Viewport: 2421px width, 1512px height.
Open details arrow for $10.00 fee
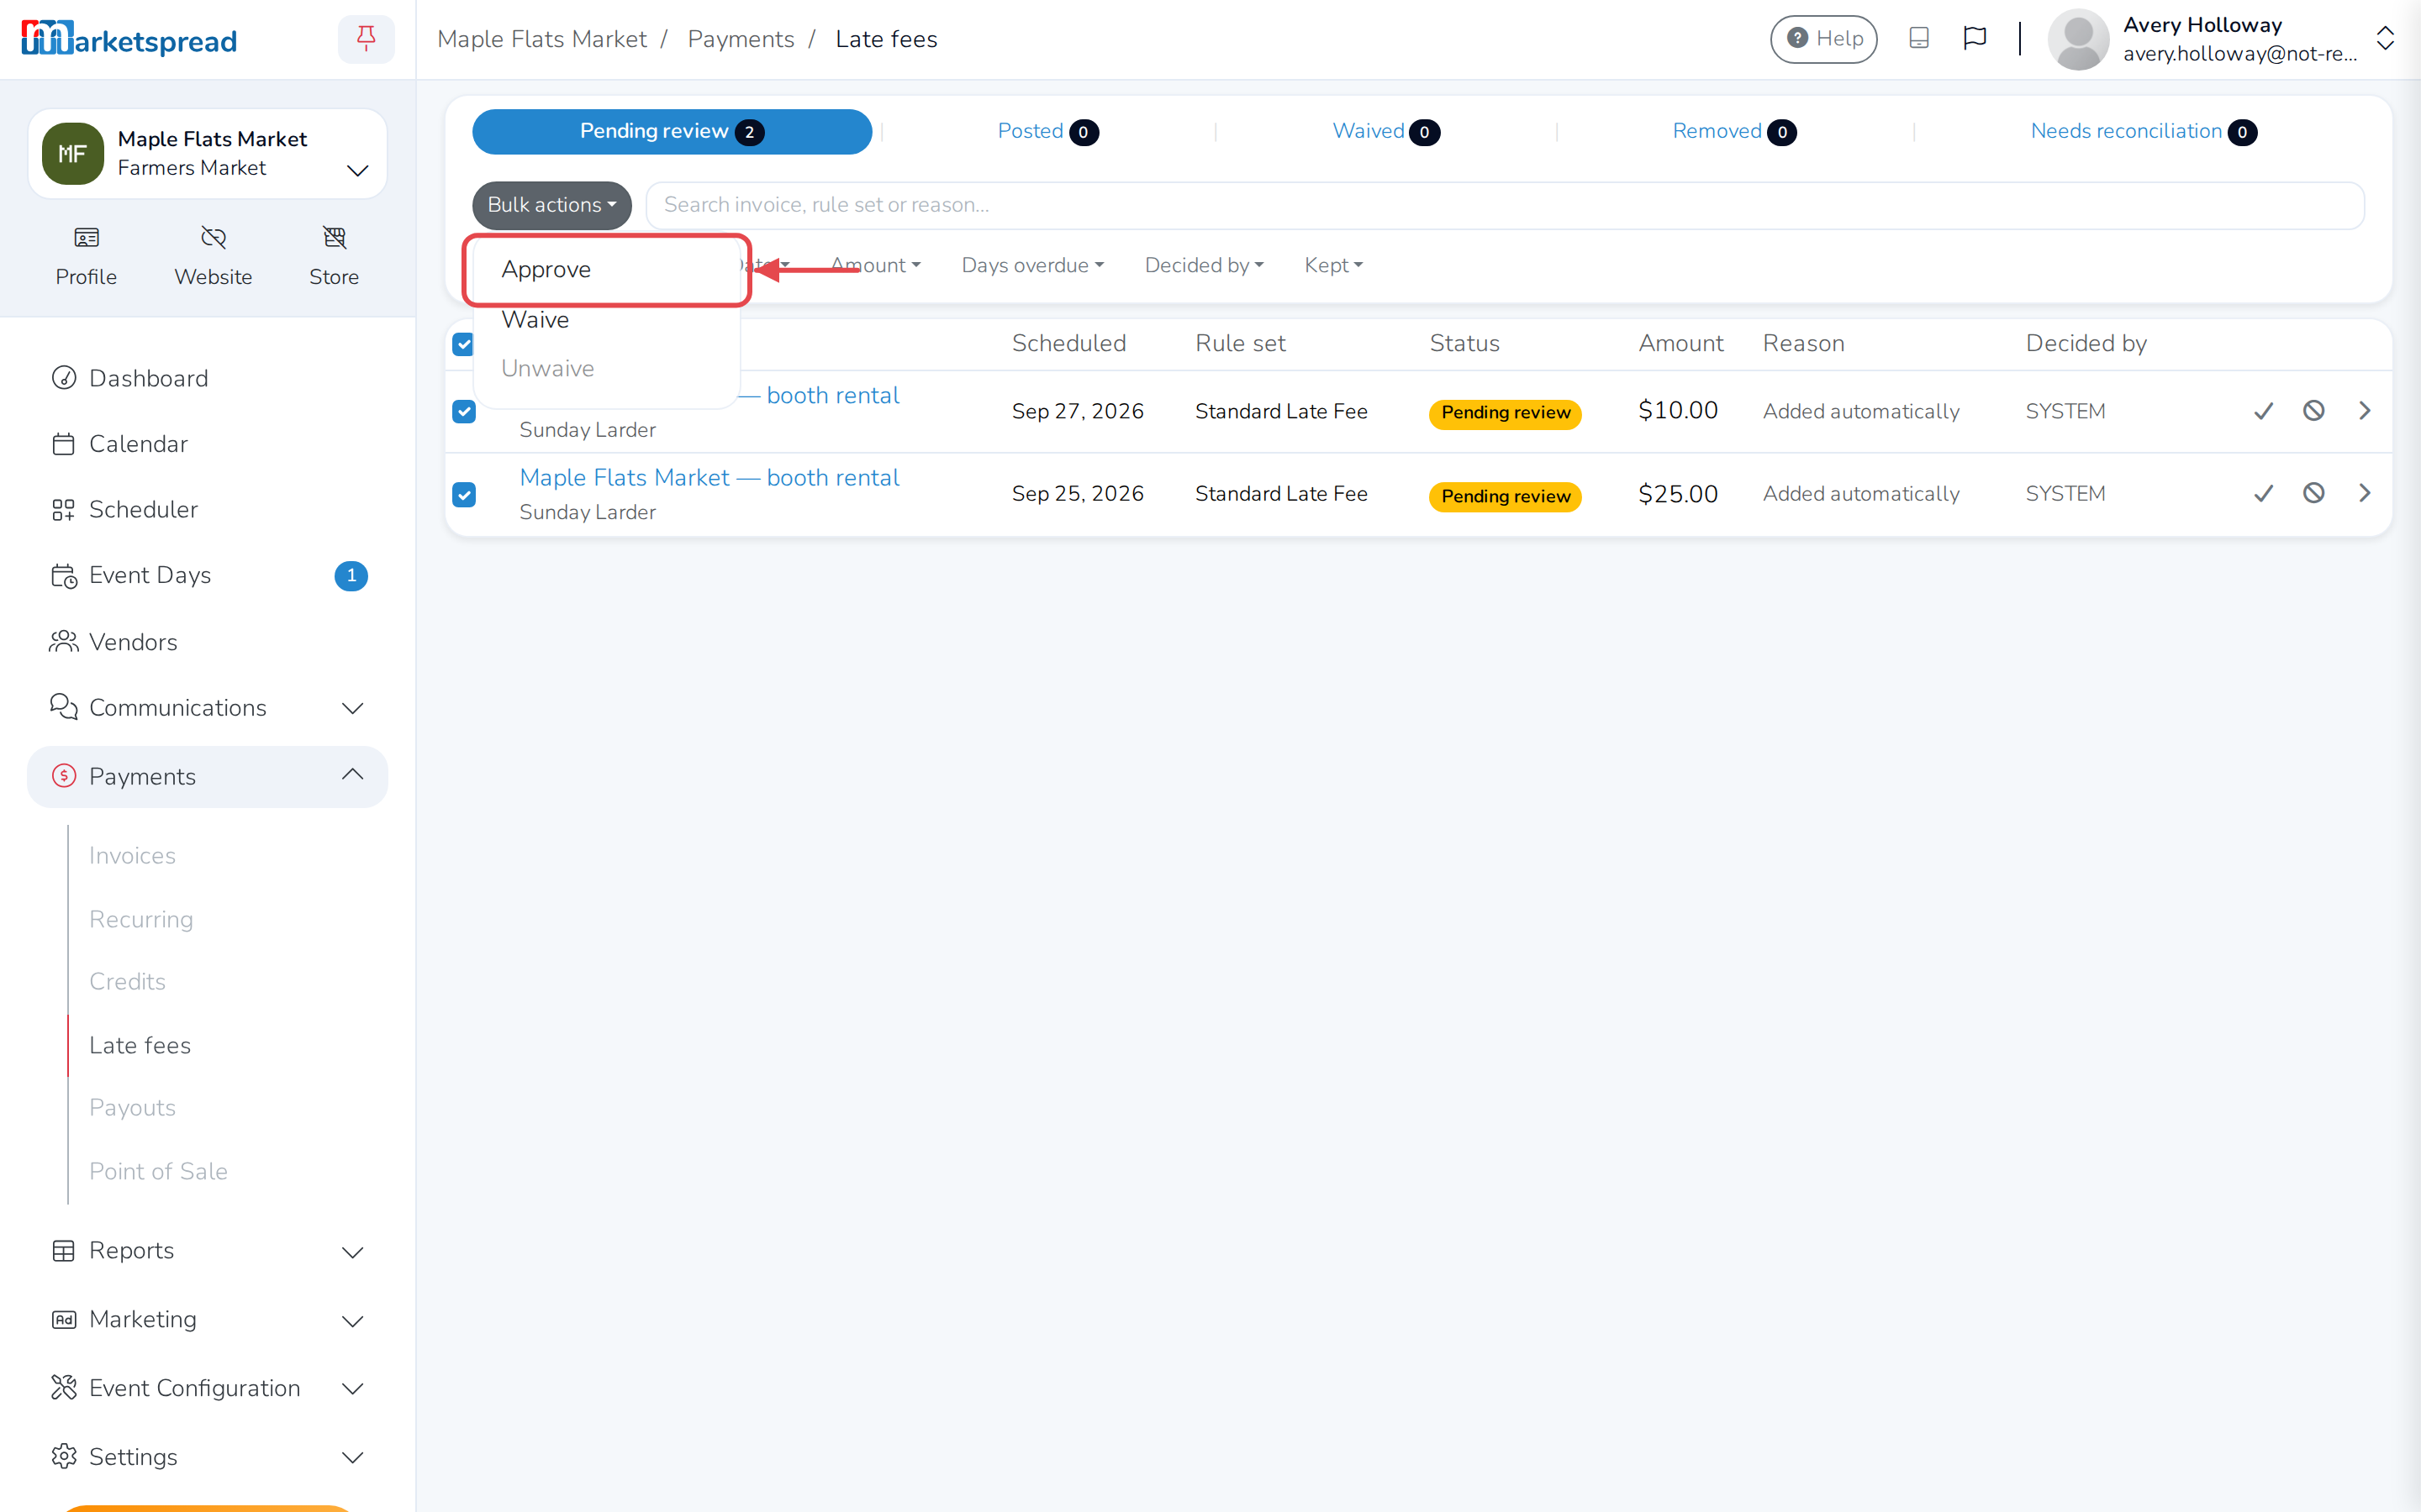click(2365, 411)
